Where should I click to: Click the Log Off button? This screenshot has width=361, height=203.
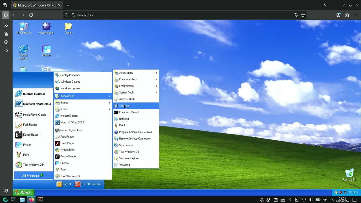point(64,184)
